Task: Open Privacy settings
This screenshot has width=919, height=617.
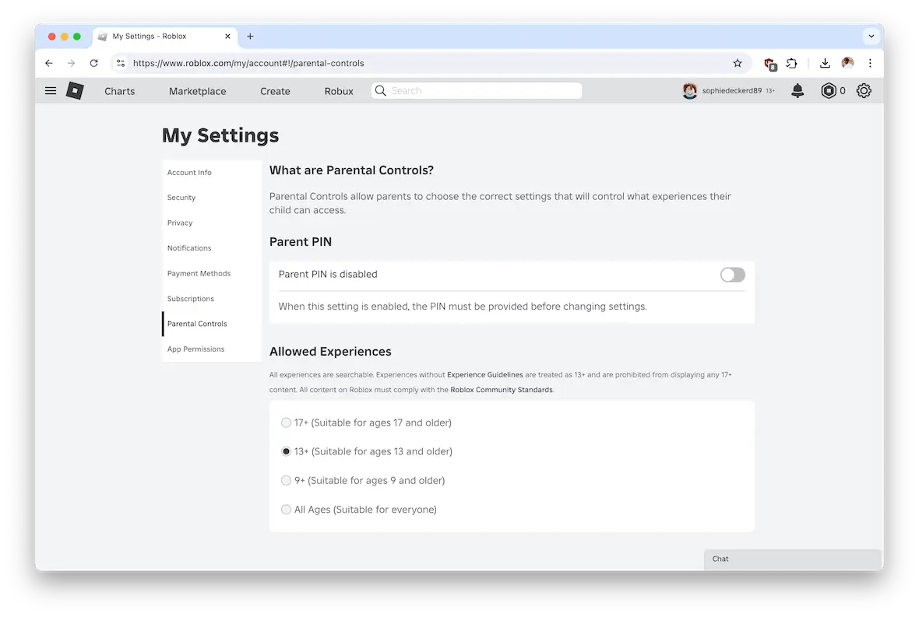Action: (212, 223)
